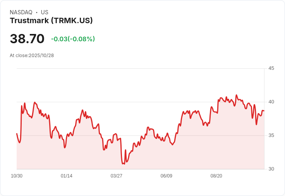
Task: Click the NASDAQ exchange label
Action: coord(21,12)
